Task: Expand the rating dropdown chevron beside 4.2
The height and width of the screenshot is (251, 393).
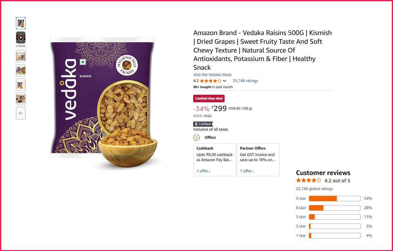Action: point(225,81)
